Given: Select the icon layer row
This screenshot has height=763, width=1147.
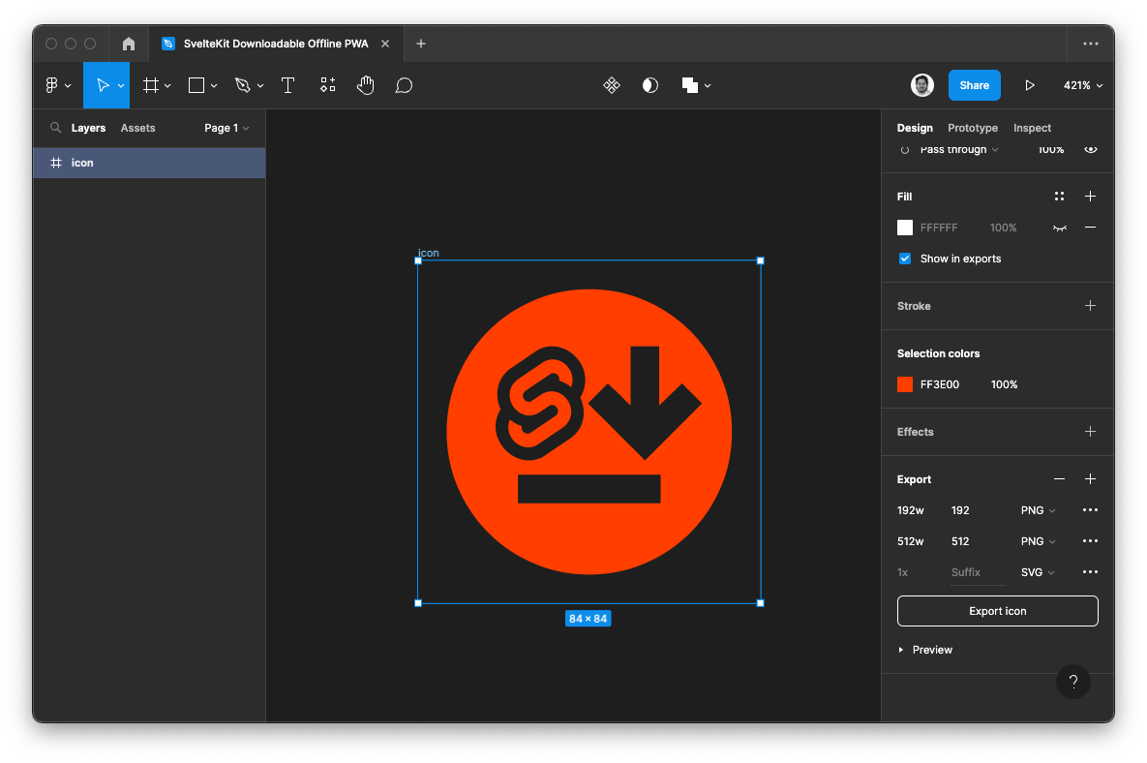Looking at the screenshot, I should coord(149,163).
